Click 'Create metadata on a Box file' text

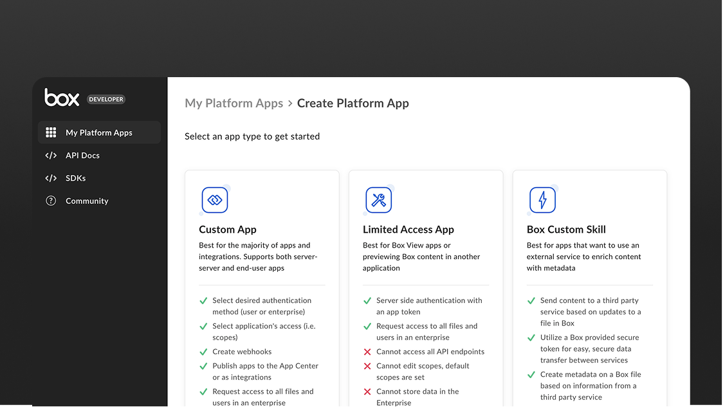tap(591, 386)
